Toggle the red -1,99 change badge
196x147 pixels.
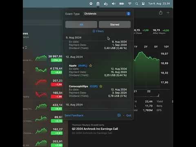(x=56, y=97)
